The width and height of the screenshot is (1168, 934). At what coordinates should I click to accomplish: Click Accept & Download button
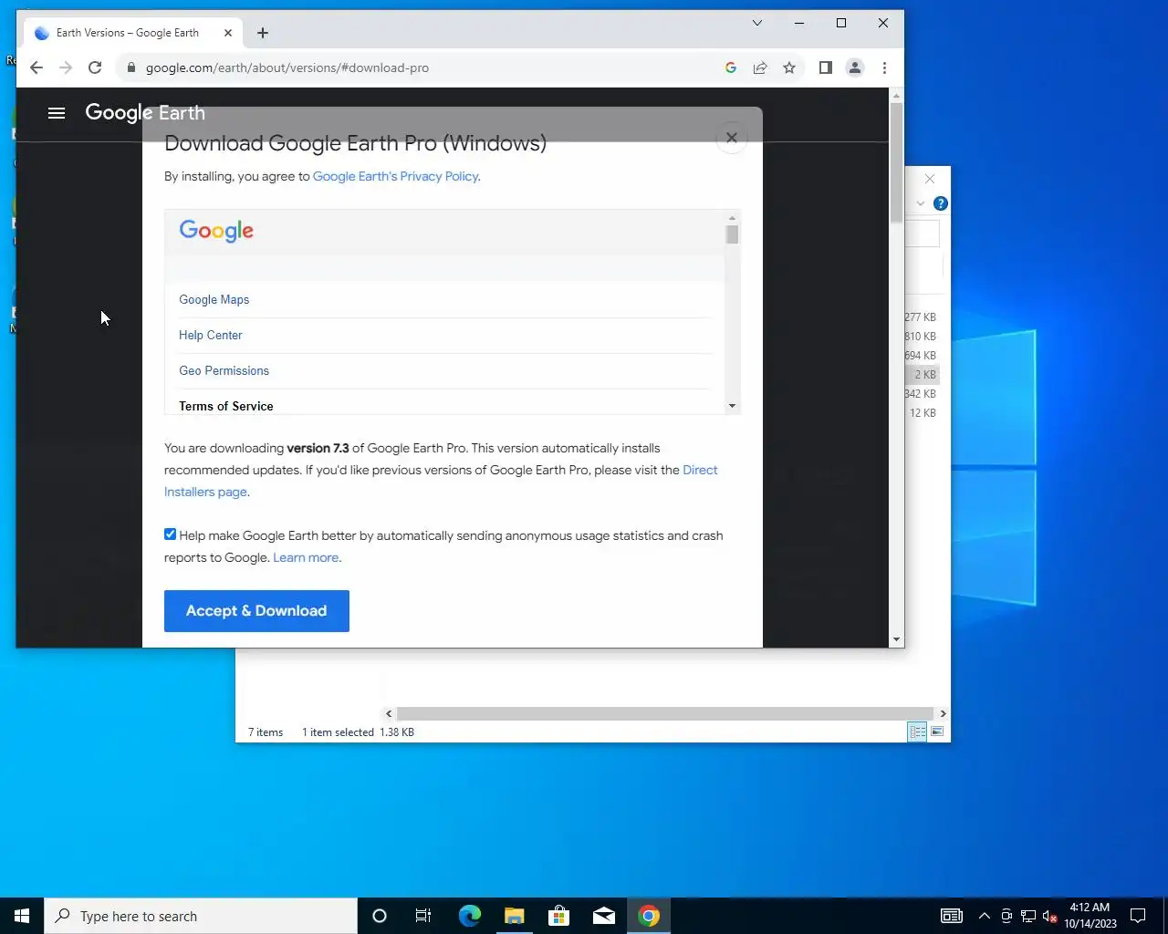pos(256,611)
